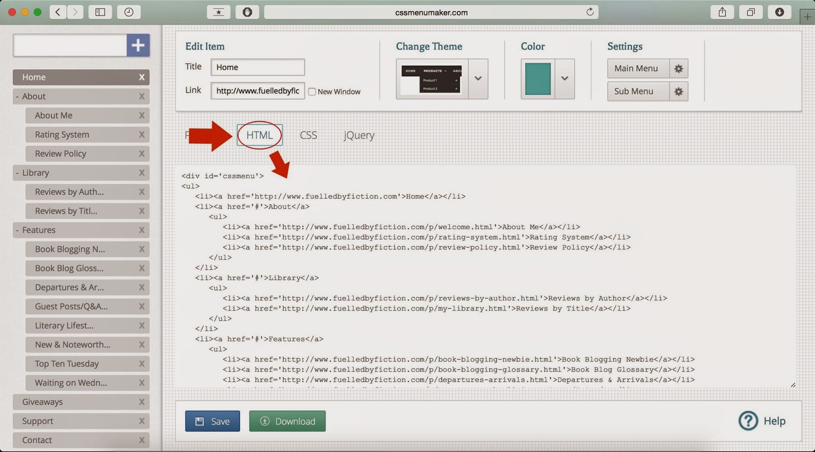Remove the Rating System item with X
This screenshot has width=815, height=452.
pyautogui.click(x=142, y=135)
